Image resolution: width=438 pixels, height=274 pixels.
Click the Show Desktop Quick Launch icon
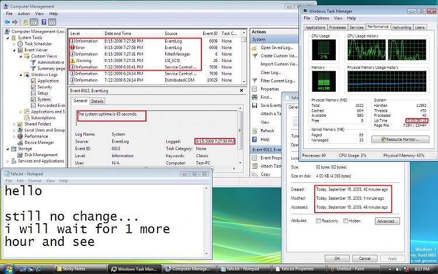(23, 269)
